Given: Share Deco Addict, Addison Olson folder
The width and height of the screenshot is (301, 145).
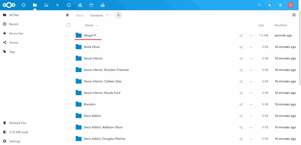Looking at the screenshot, I should click(x=241, y=128).
